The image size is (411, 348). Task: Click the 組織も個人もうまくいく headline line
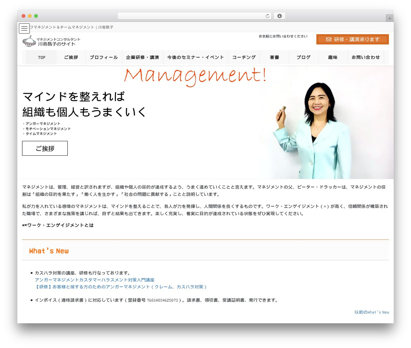(84, 112)
